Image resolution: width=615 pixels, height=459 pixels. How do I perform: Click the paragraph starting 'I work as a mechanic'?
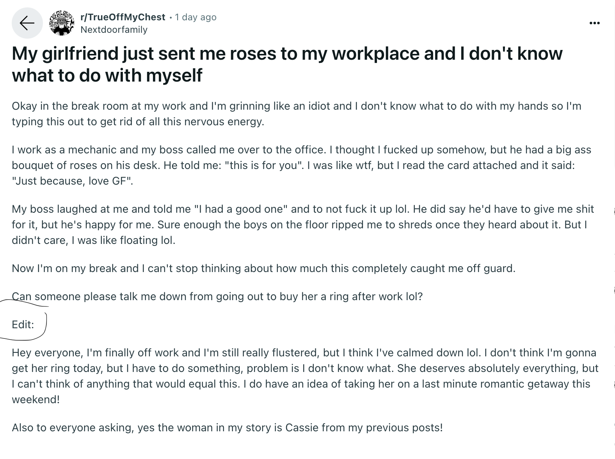(x=301, y=165)
